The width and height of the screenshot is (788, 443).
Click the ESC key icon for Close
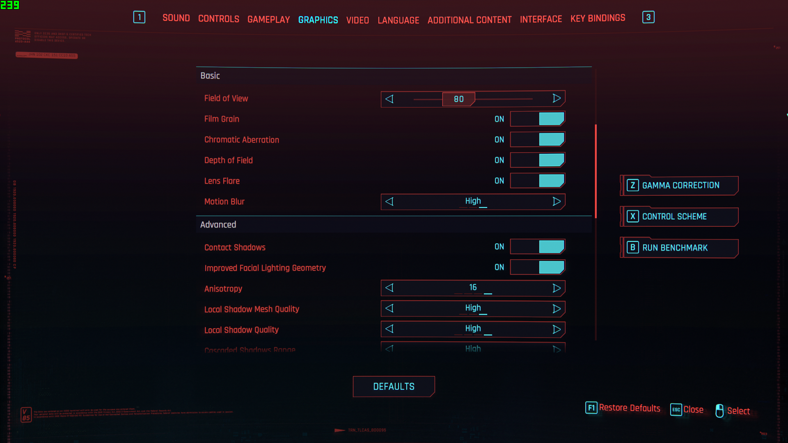click(x=676, y=409)
